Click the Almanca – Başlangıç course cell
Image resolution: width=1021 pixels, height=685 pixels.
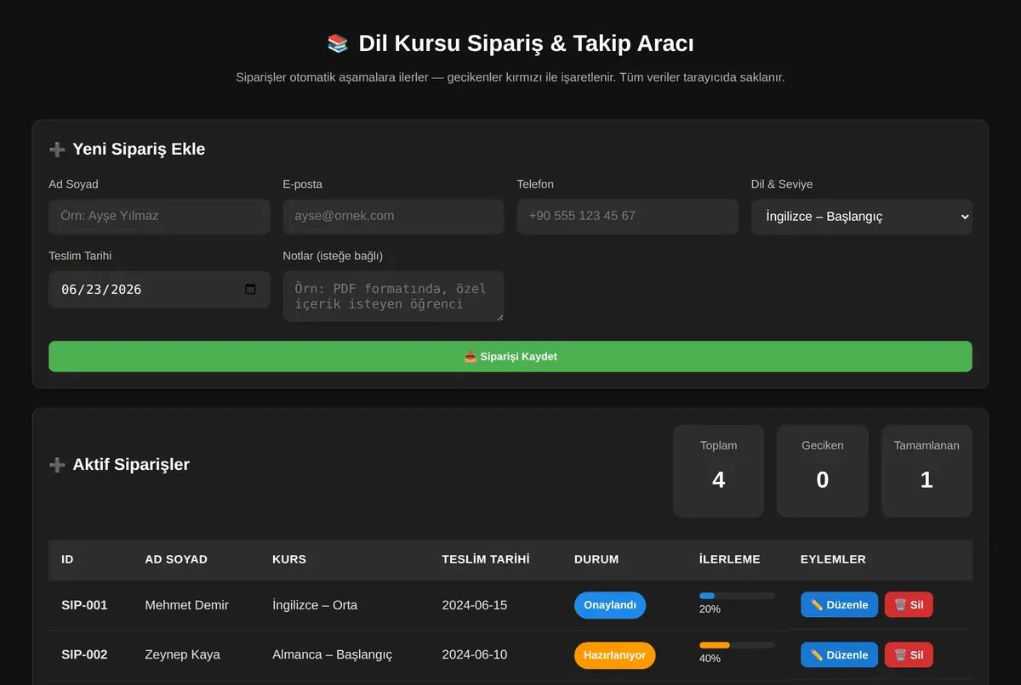(332, 654)
